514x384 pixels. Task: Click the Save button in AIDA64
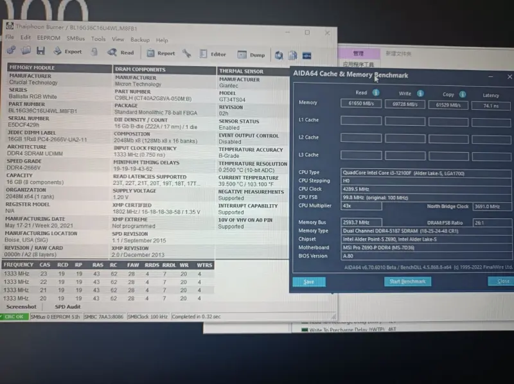(309, 282)
